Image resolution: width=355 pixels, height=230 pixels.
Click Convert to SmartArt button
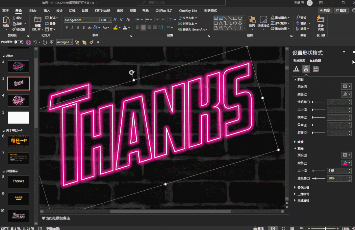tap(192, 29)
